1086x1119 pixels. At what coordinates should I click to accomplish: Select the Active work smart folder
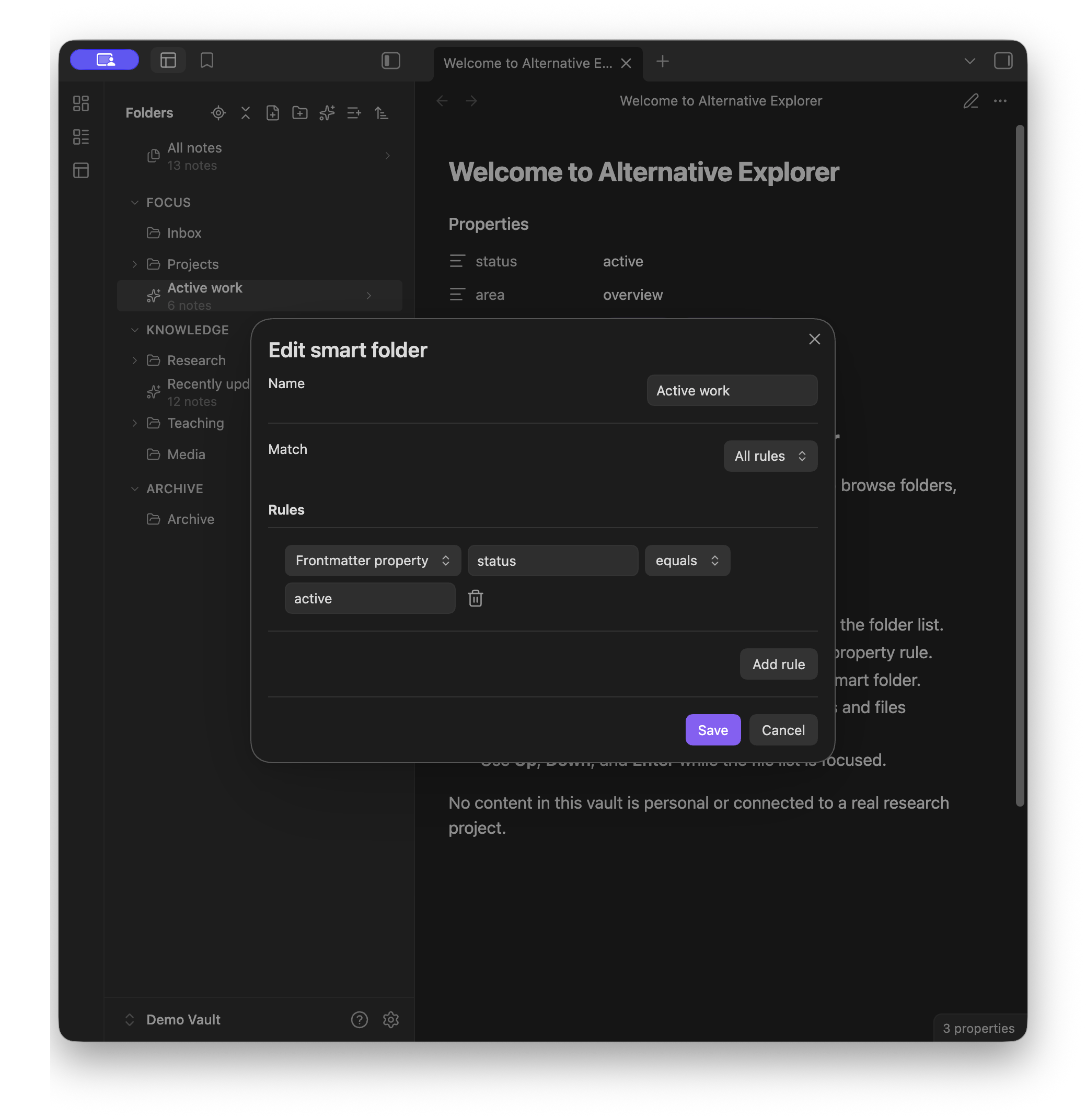259,296
